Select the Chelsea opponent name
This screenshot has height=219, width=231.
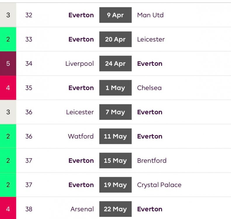tap(149, 88)
